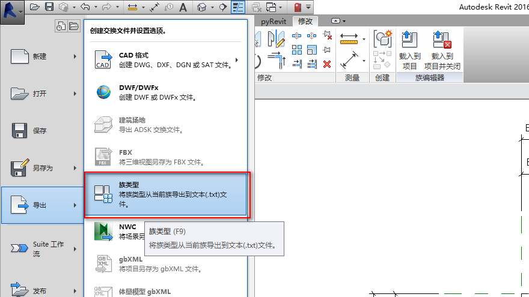Choose FBX export option
Viewport: 529px width, 297px height.
click(x=166, y=157)
